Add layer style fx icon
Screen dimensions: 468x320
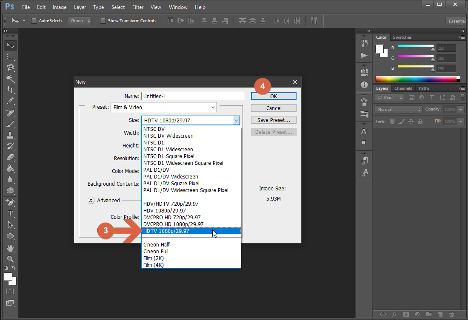click(x=394, y=314)
